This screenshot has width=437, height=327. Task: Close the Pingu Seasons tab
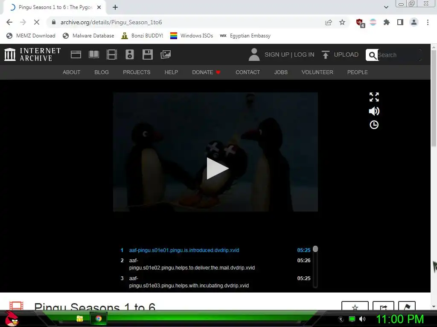(x=99, y=7)
